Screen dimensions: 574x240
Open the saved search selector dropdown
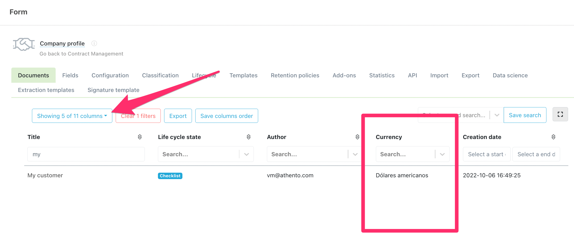pyautogui.click(x=497, y=115)
